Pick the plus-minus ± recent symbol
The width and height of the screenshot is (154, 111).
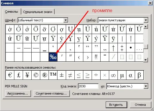[x=62, y=75]
